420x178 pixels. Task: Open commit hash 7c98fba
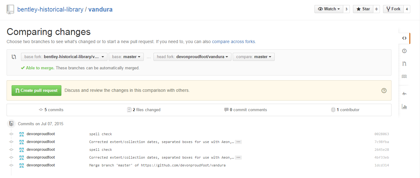click(x=381, y=142)
